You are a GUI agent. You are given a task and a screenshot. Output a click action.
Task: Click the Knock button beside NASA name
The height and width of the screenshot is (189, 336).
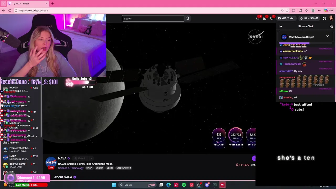point(80,158)
